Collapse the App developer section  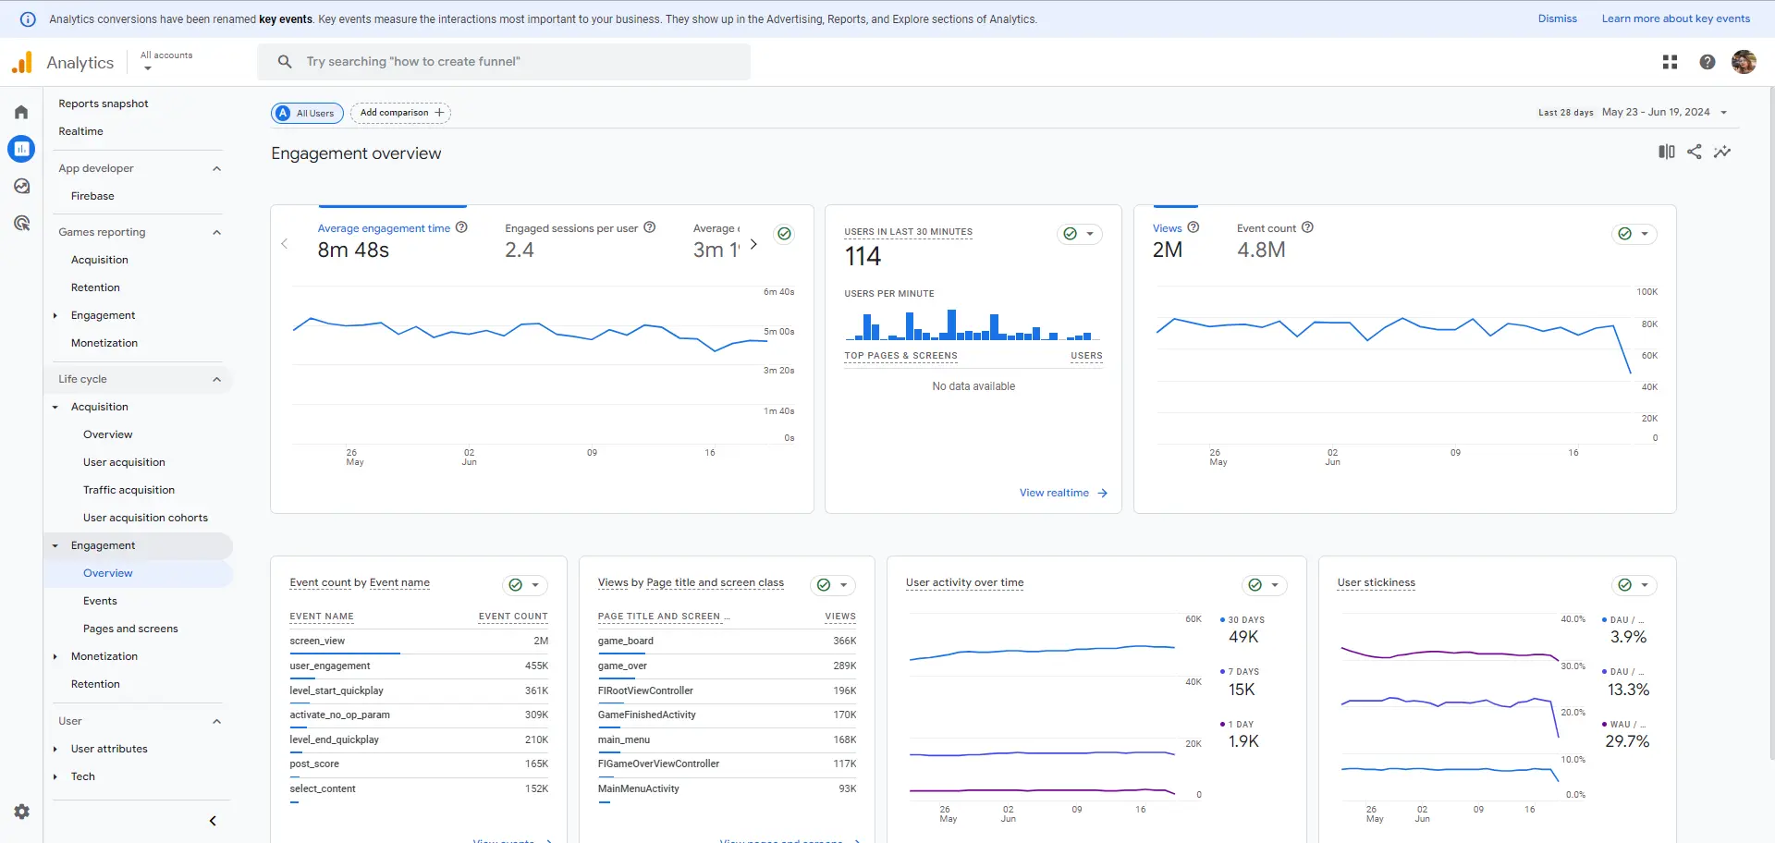pyautogui.click(x=216, y=168)
